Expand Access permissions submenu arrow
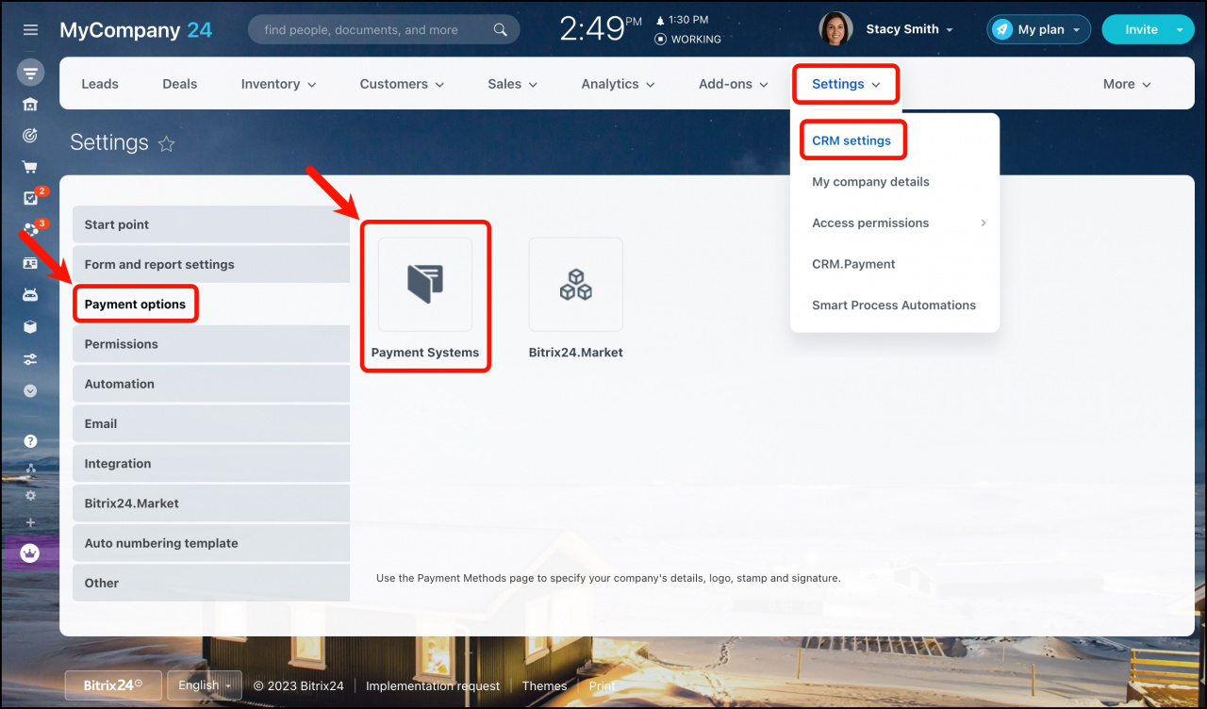Viewport: 1207px width, 709px height. (x=984, y=223)
